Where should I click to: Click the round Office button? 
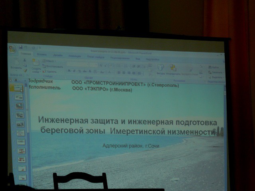[x=12, y=49]
